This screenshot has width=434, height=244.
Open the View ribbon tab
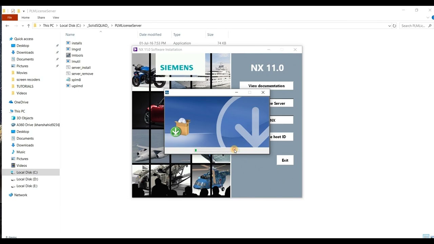(56, 17)
